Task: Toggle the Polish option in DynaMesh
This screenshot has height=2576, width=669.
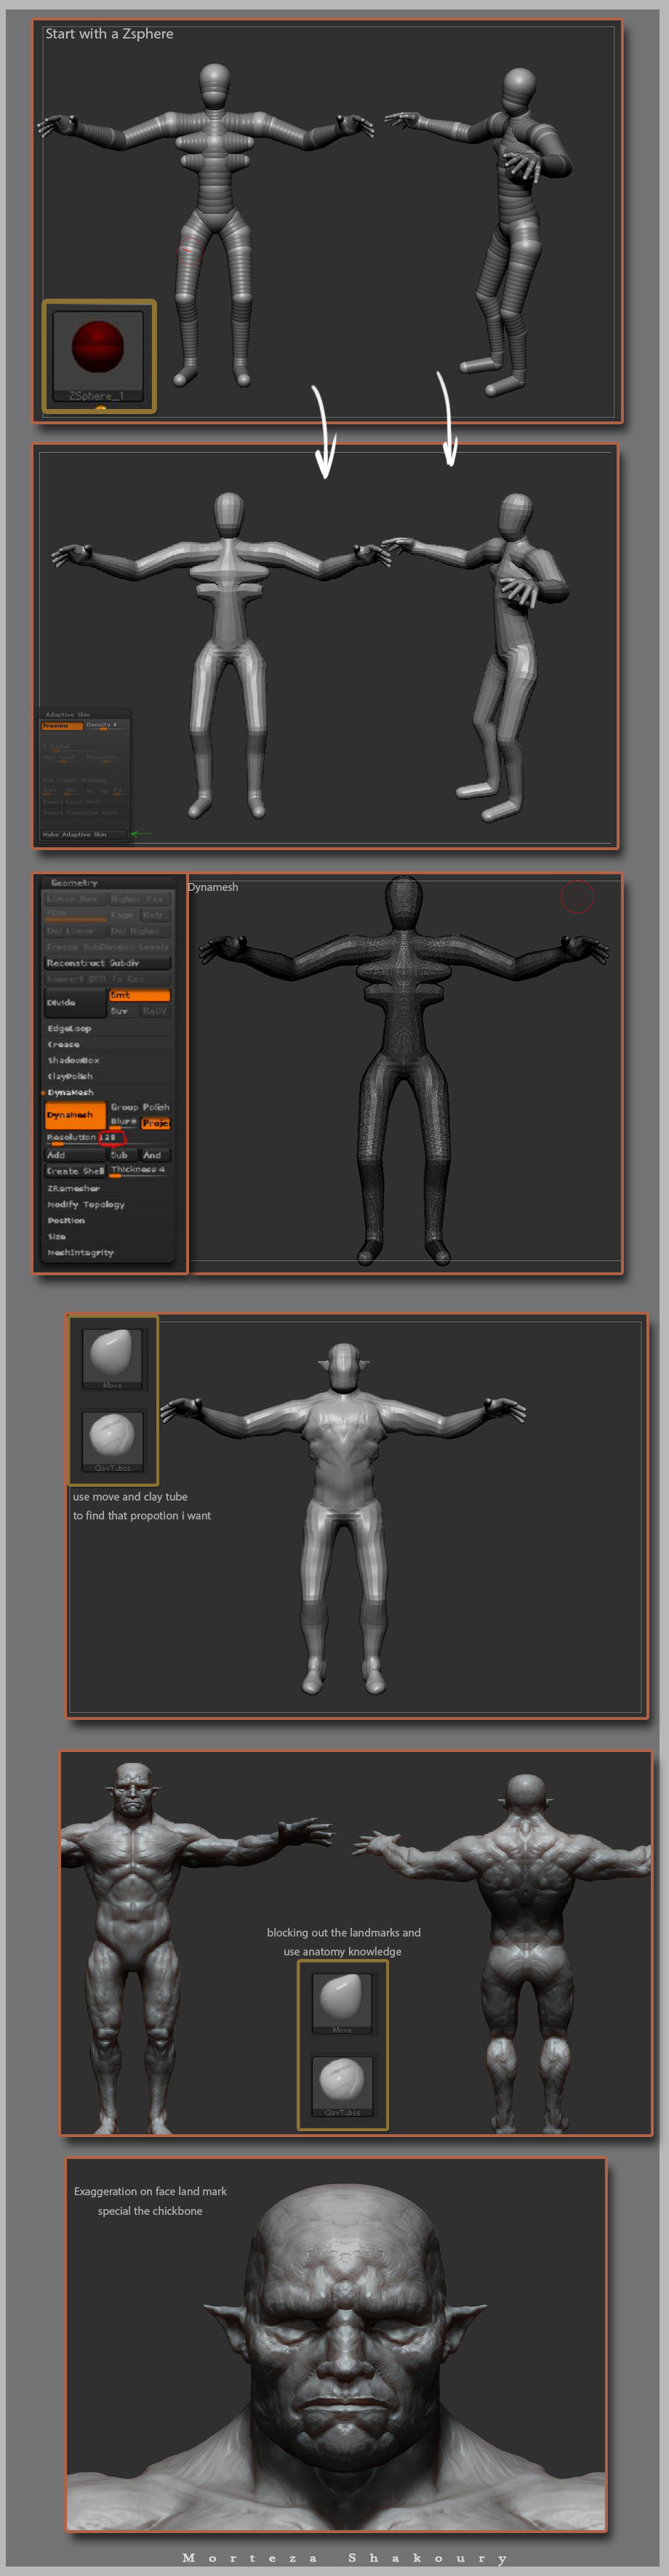Action: pos(156,1108)
